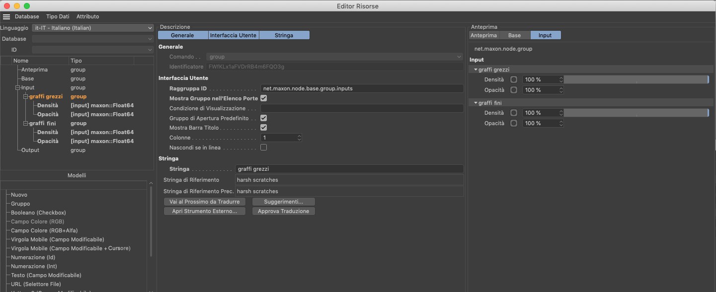Open the Linguaggio language dropdown
Screen dimensions: 716x292
[x=93, y=28]
